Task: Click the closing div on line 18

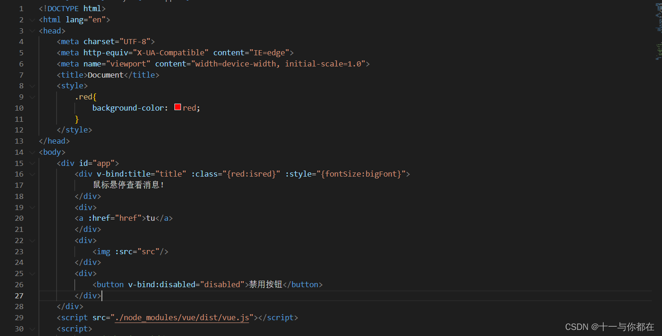Action: click(88, 197)
